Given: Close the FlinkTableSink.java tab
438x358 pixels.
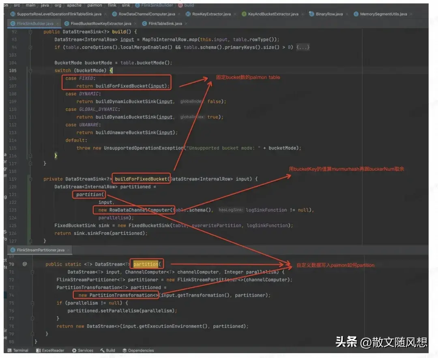Looking at the screenshot, I should 186,24.
